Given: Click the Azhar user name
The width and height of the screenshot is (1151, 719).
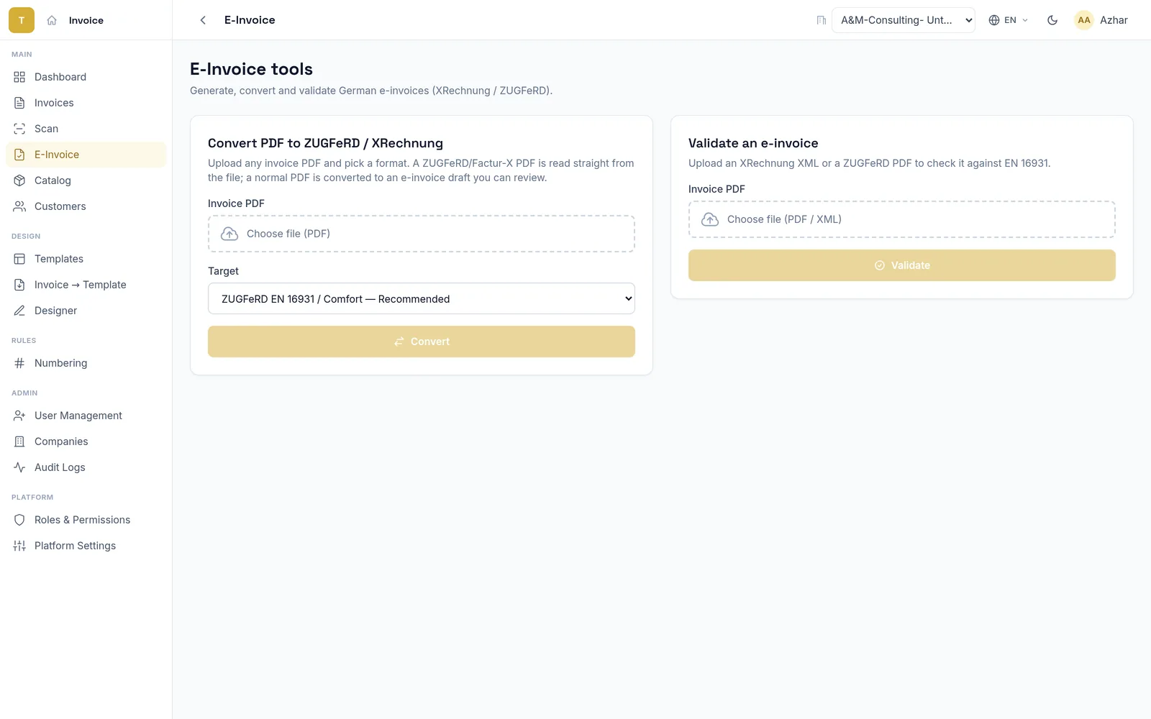Looking at the screenshot, I should coord(1114,20).
